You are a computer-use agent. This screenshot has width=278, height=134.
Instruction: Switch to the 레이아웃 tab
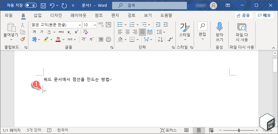pyautogui.click(x=78, y=15)
